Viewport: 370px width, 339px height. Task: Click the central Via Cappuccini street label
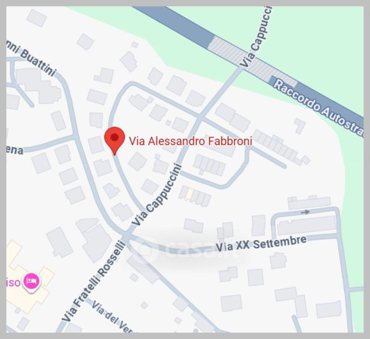click(x=157, y=194)
